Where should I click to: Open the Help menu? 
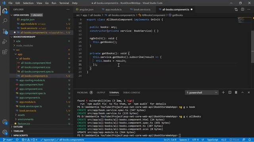pyautogui.click(x=75, y=3)
